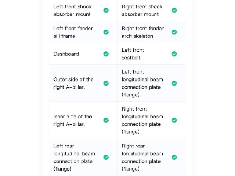Click the check beside Right rear longitudinal beam connection plate

click(174, 157)
